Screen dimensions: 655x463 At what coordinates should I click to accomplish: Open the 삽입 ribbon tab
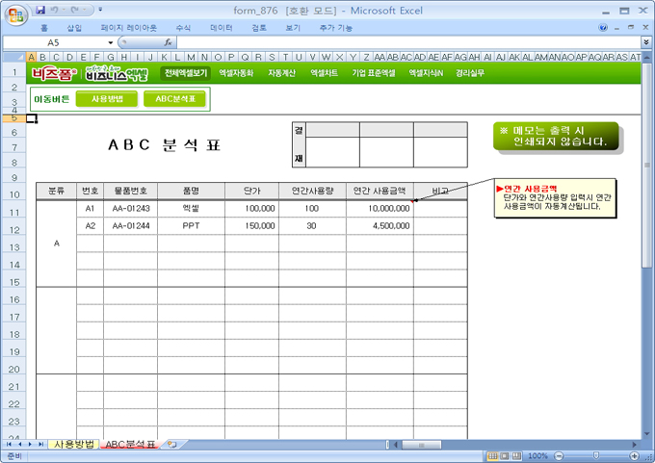point(74,28)
